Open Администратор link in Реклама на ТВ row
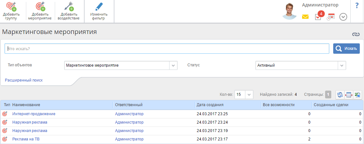The width and height of the screenshot is (364, 144). tap(129, 139)
